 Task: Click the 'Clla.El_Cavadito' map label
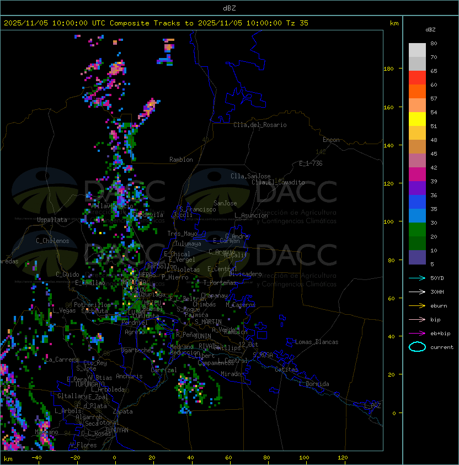[278, 182]
